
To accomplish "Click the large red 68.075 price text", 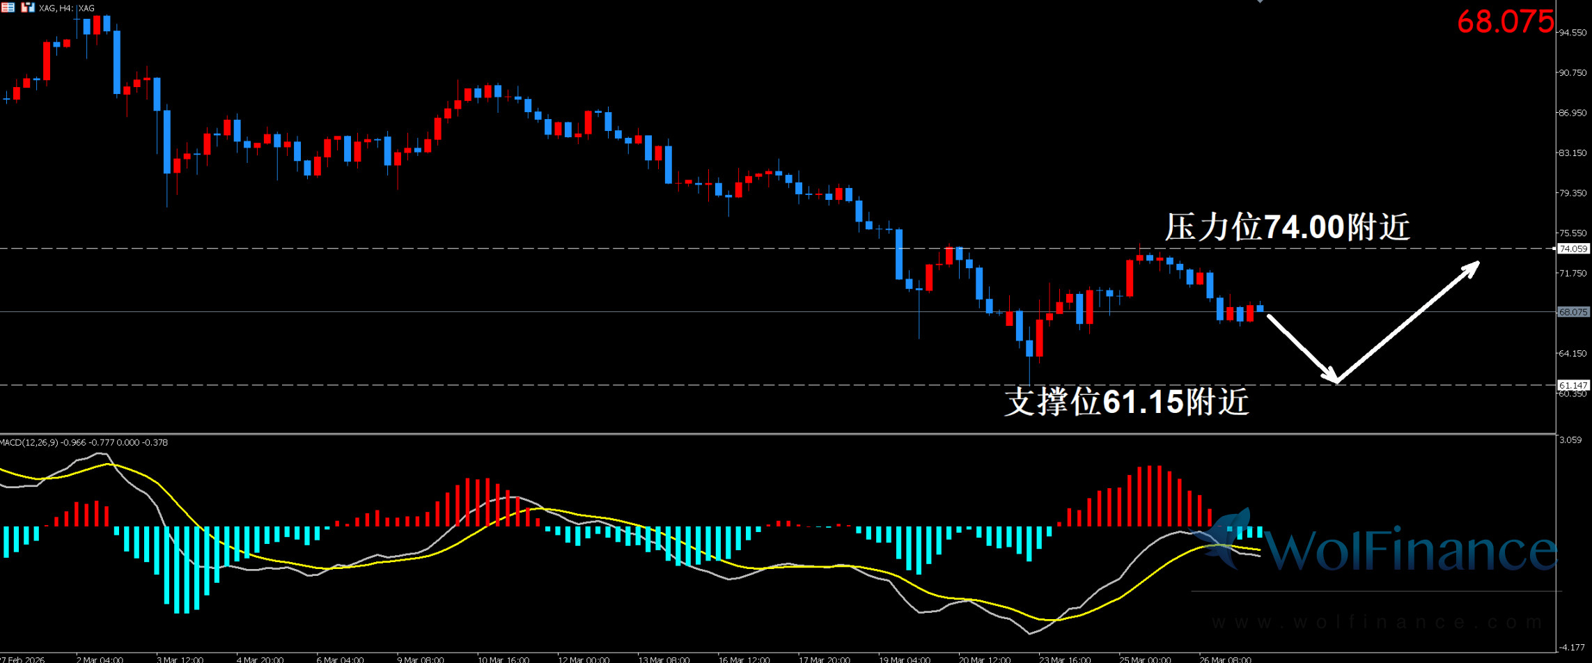I will click(1505, 22).
